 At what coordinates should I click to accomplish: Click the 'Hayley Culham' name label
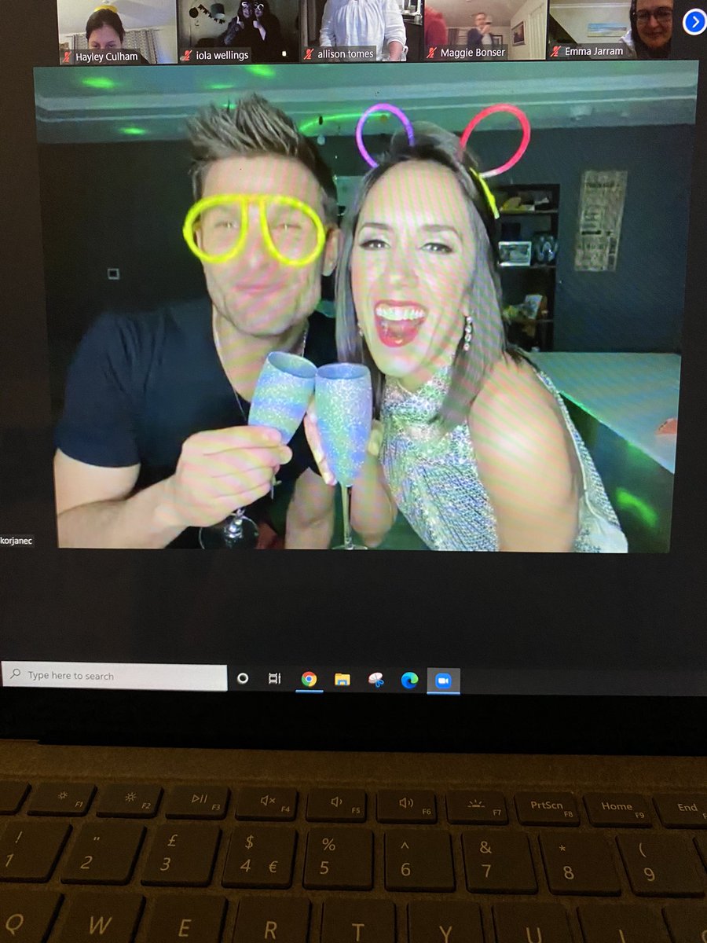[x=106, y=57]
